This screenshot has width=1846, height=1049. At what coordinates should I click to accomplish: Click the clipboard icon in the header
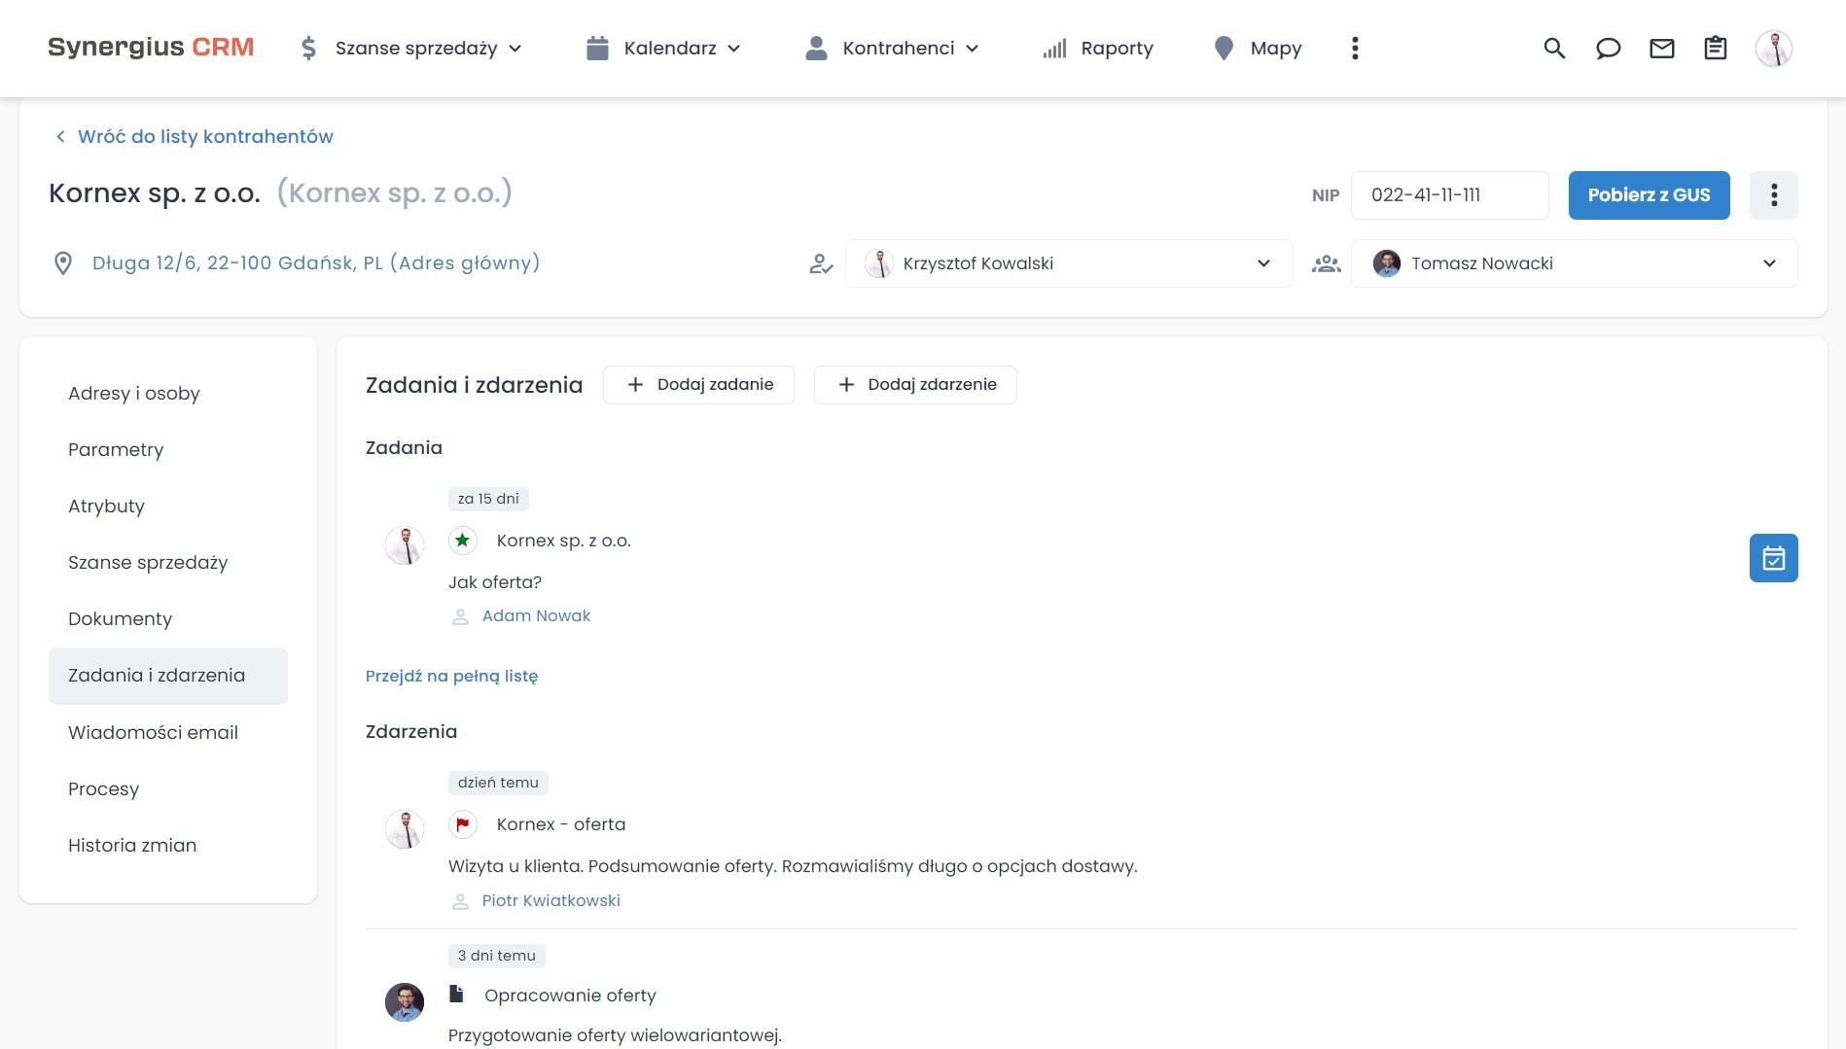(x=1715, y=48)
